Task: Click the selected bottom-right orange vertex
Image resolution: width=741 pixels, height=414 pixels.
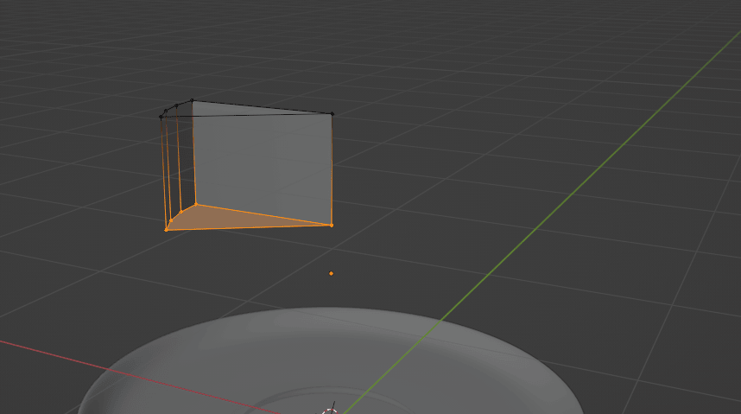Action: tap(332, 226)
